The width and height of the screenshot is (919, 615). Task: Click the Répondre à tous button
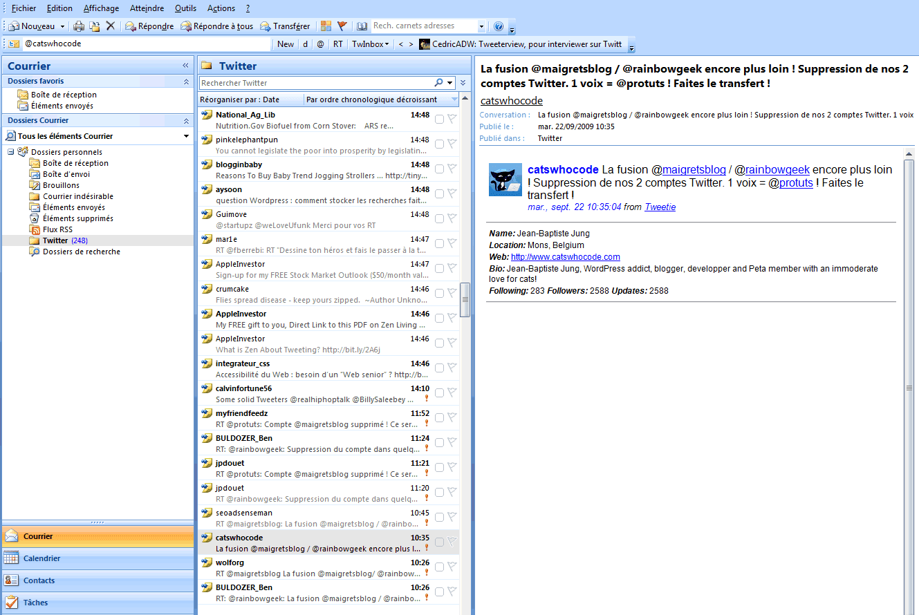coord(216,26)
